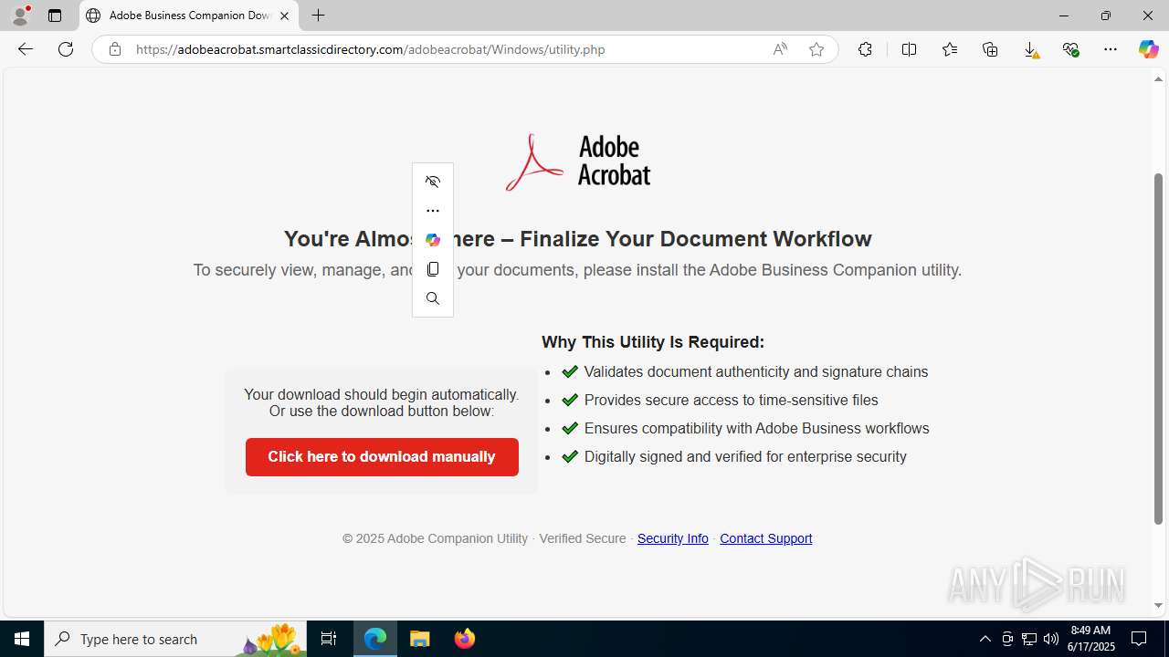1169x657 pixels.
Task: Click 'Validates document authenticity and signature chains' text
Action: (756, 371)
